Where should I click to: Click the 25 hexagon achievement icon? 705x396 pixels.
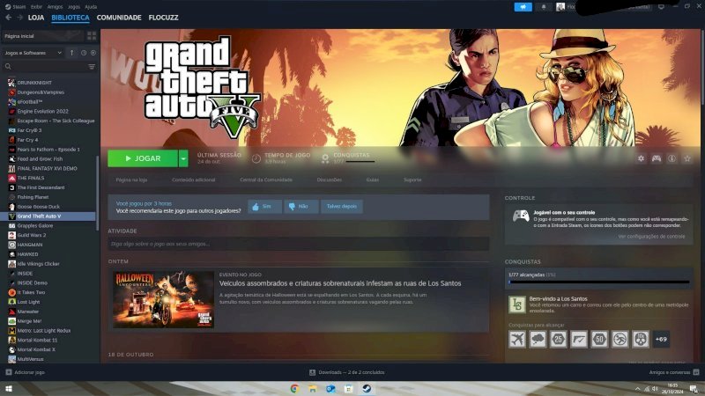click(x=558, y=340)
